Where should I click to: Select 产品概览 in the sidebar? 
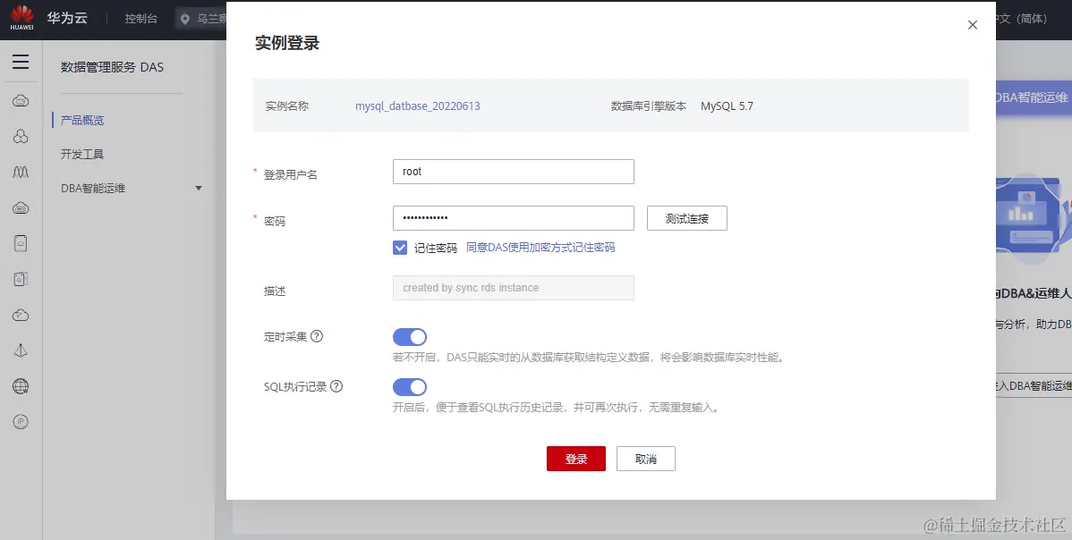coord(82,120)
